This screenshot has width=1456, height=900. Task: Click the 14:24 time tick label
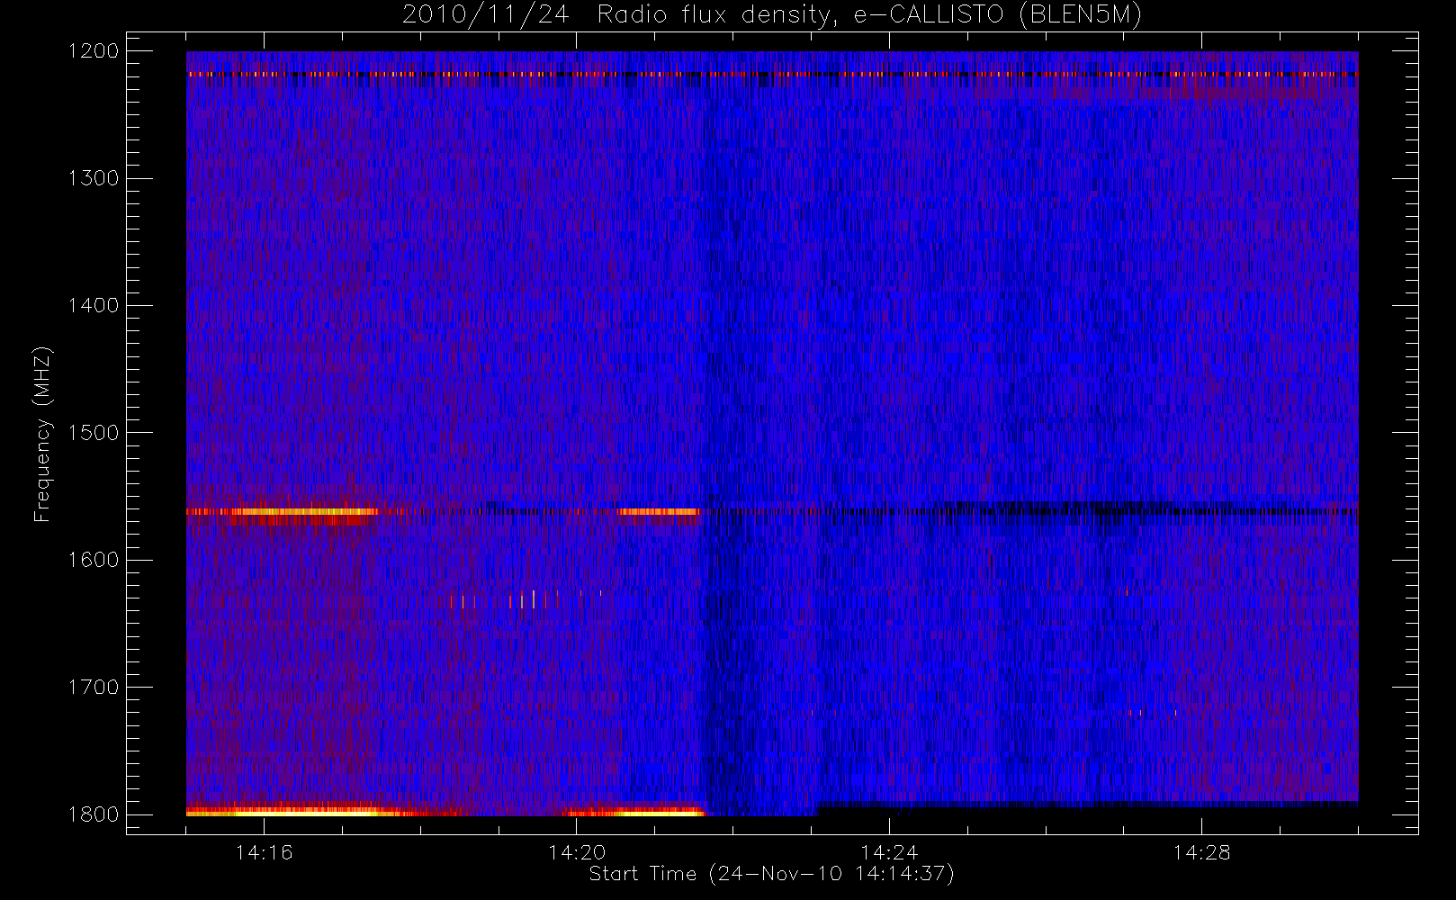(x=889, y=852)
